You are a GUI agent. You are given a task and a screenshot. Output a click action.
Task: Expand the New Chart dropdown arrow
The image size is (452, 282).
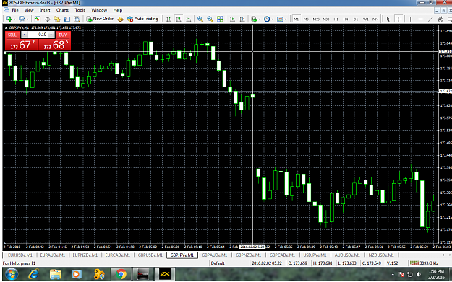[x=14, y=19]
